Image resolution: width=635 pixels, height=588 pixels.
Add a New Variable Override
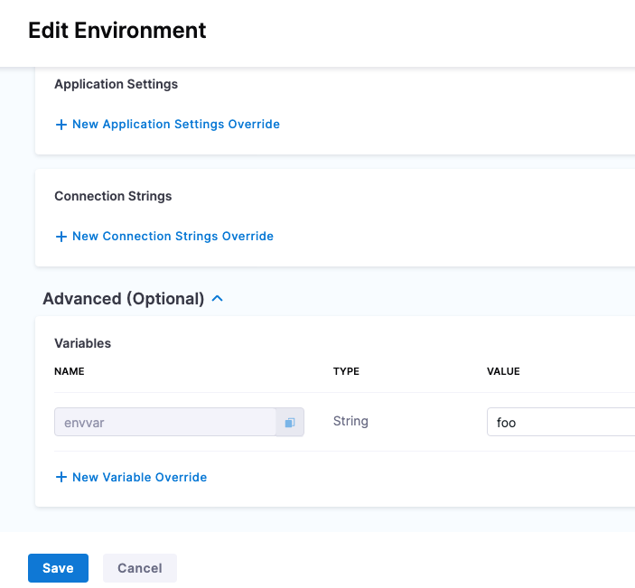[x=139, y=477]
